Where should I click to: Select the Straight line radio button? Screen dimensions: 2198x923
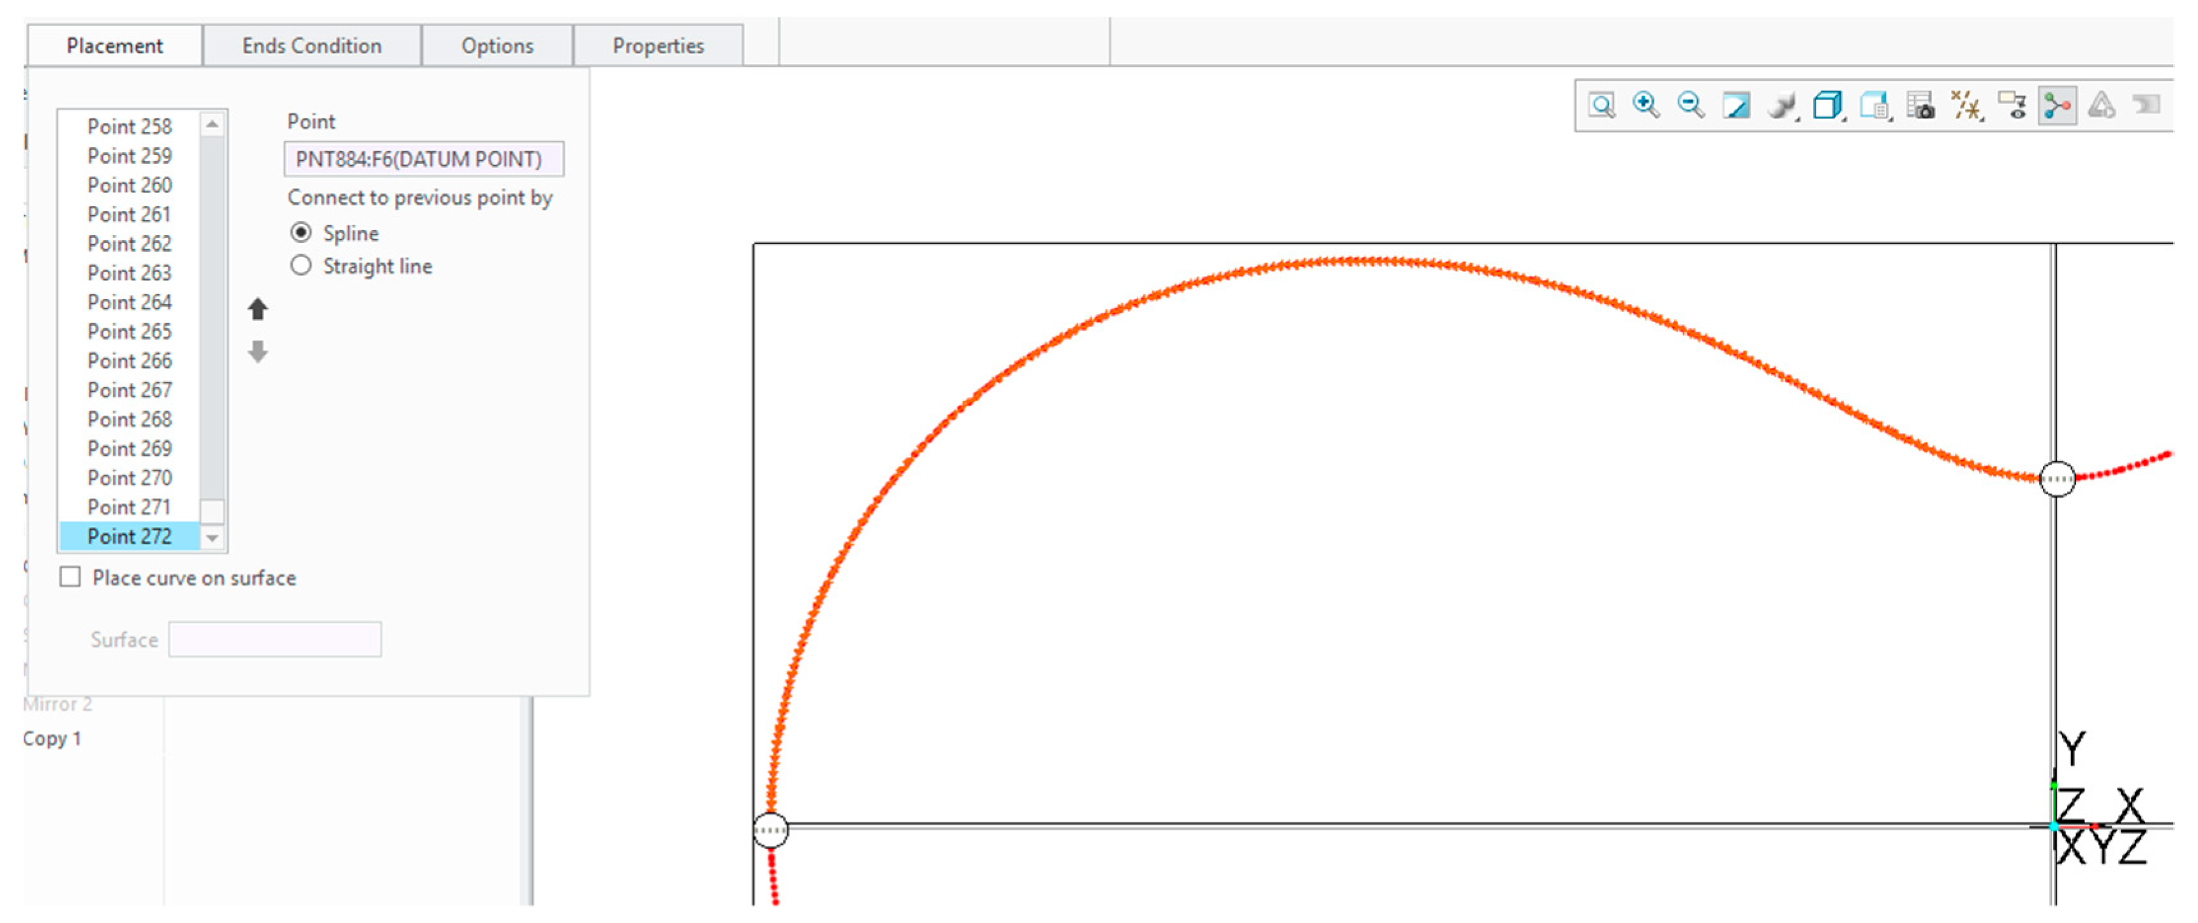[301, 266]
